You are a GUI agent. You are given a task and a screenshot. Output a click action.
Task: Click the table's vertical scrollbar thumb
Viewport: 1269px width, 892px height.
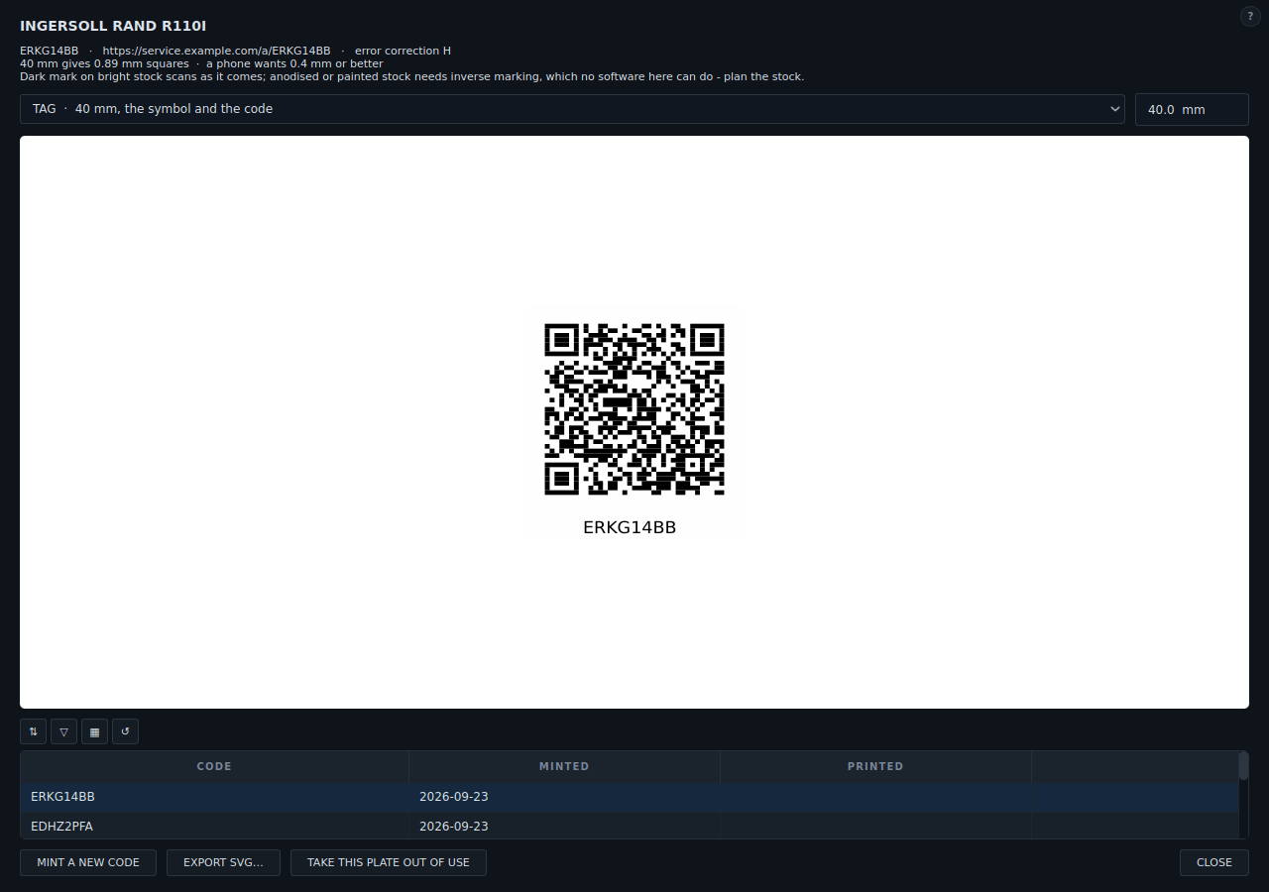pyautogui.click(x=1243, y=766)
